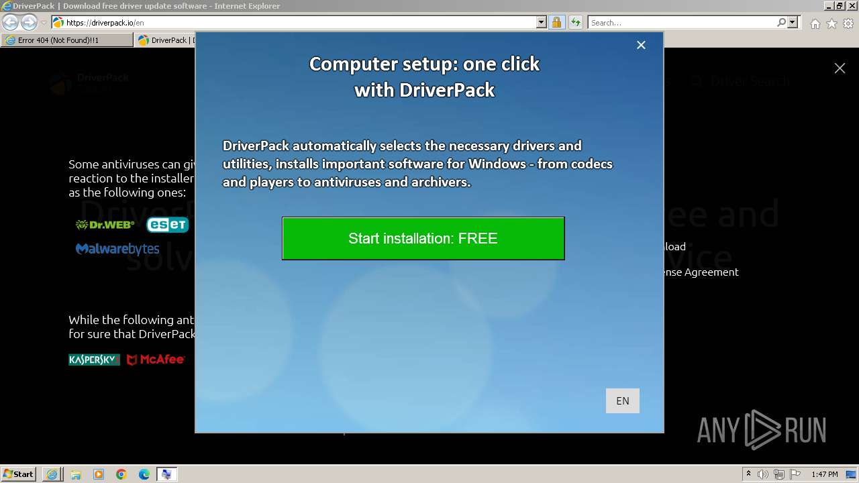This screenshot has height=483, width=859.
Task: Open the Tools gear menu
Action: point(848,23)
